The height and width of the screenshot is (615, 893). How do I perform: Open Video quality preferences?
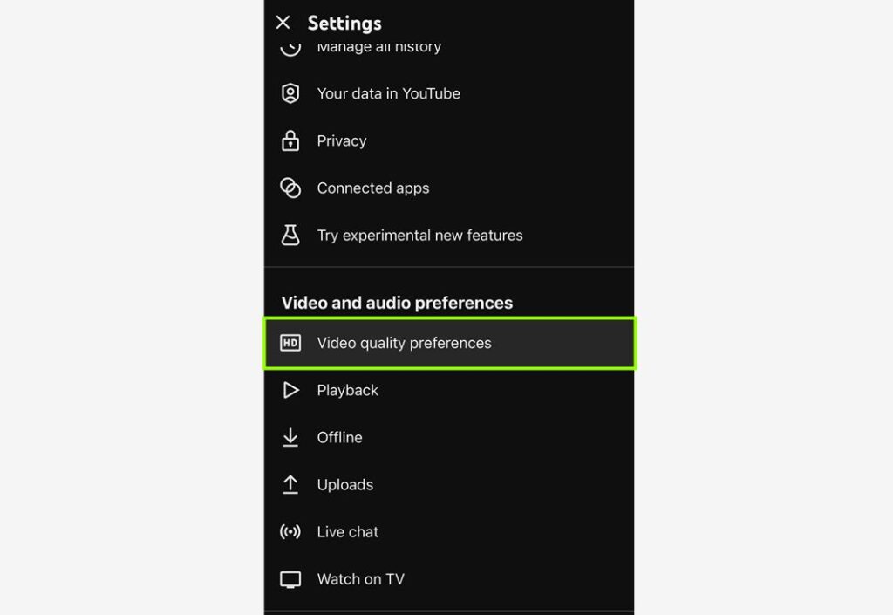coord(449,343)
